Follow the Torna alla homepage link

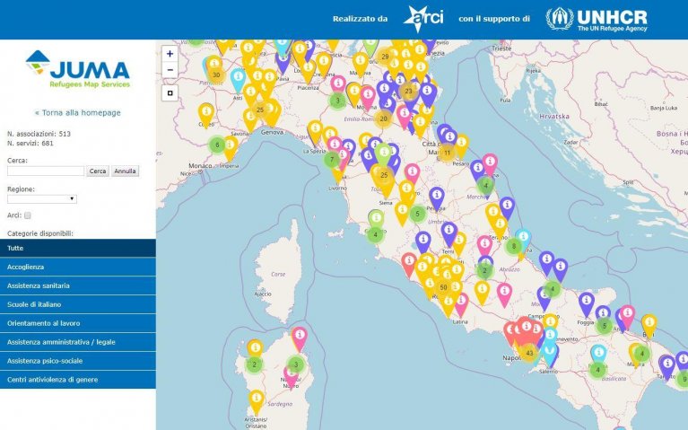coord(77,113)
